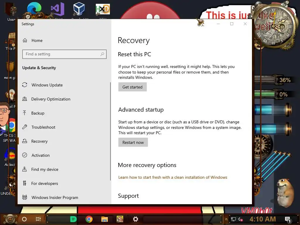Viewport: 300px width, 225px height.
Task: Focus the Find a setting search box
Action: coord(64,54)
